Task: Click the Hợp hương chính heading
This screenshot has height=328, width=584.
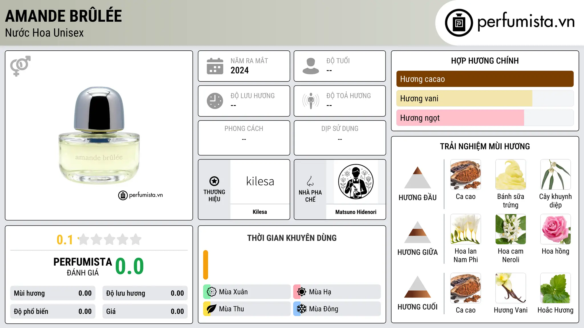Action: [485, 61]
